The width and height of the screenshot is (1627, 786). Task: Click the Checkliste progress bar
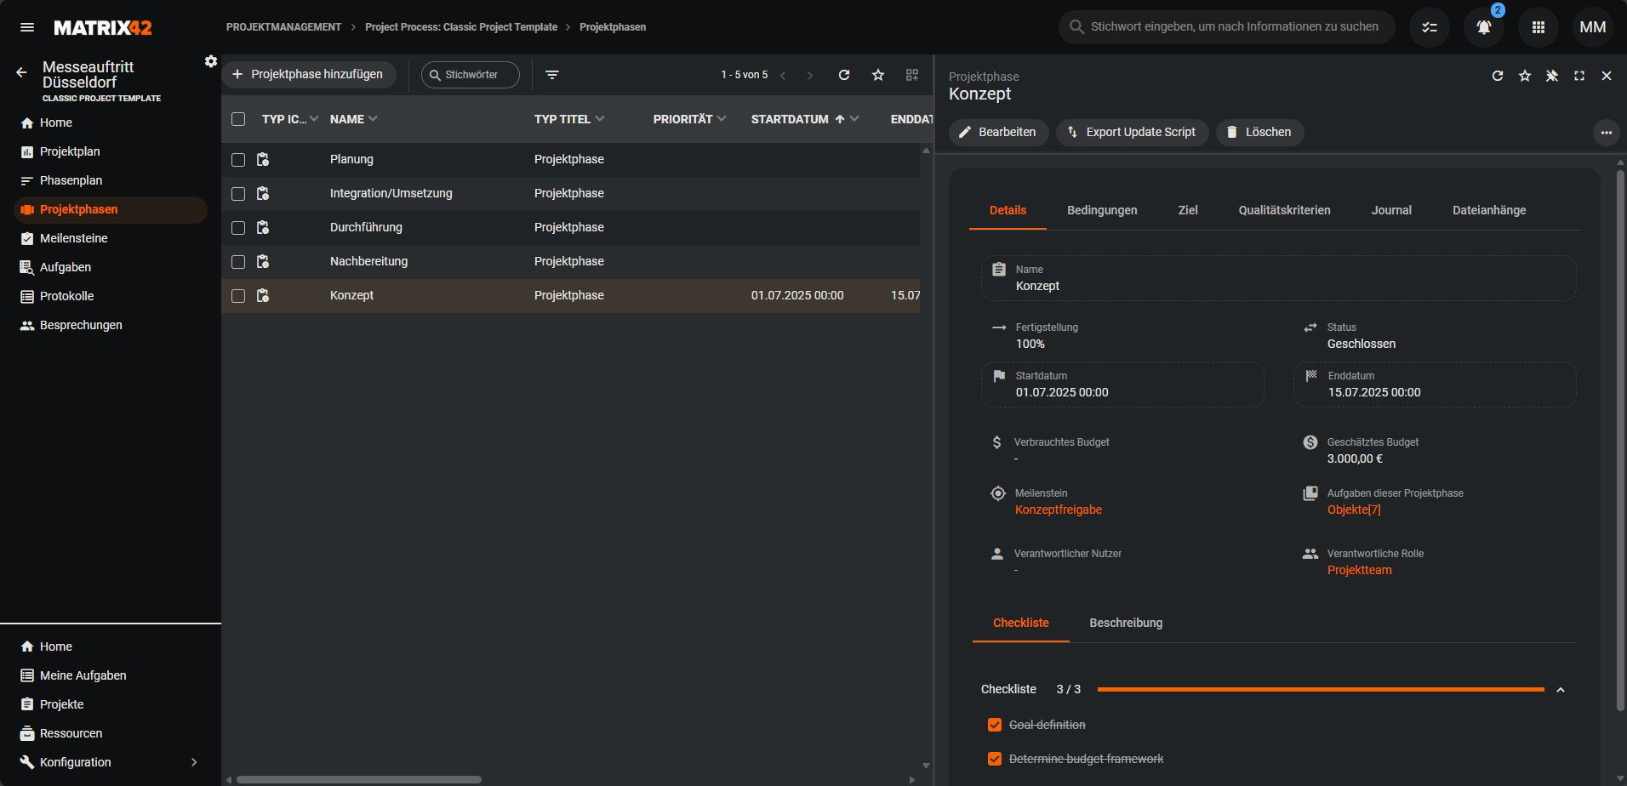click(x=1321, y=689)
